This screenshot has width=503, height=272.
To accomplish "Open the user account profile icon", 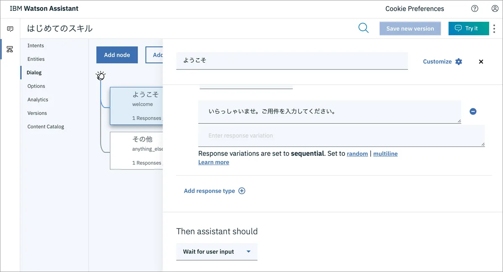I will (x=495, y=8).
